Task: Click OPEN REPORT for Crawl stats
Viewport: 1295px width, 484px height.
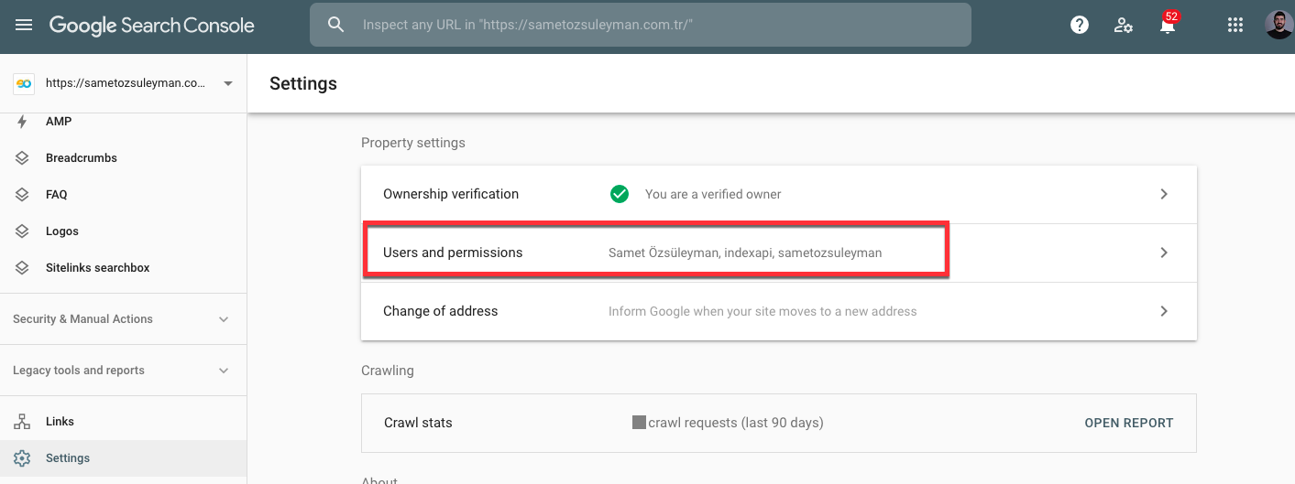Action: (1129, 423)
